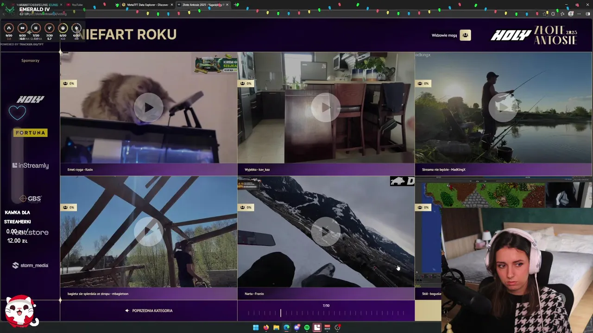Click the 7/30 category progress marker
This screenshot has width=593, height=333.
280,313
